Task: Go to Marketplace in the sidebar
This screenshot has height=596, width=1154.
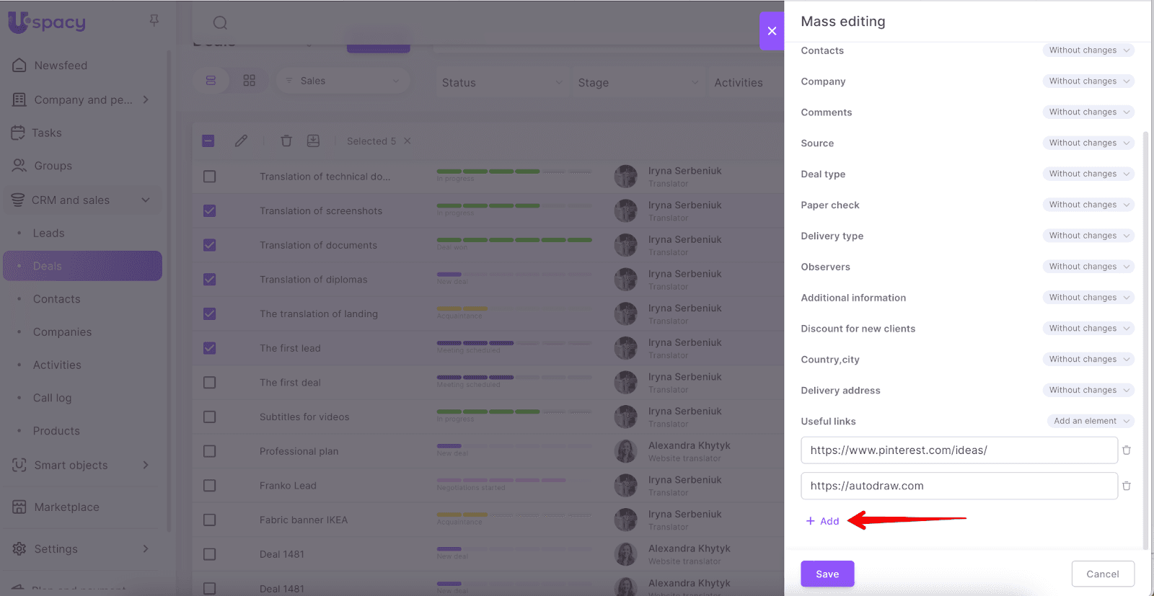Action: pos(66,507)
